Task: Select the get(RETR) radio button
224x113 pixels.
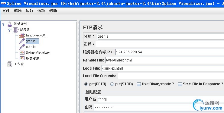Action: coord(86,84)
